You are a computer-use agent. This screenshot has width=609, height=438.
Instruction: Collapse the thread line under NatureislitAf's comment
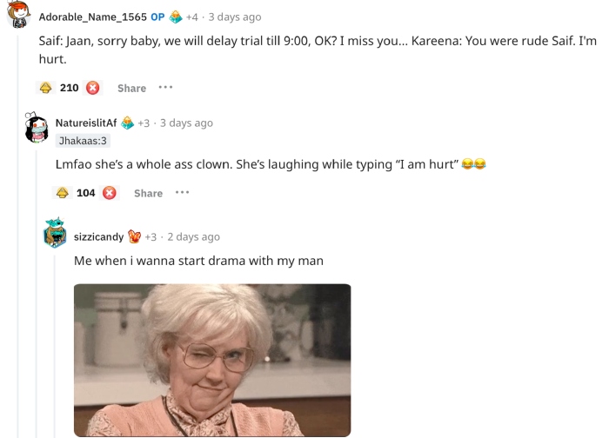coord(37,294)
